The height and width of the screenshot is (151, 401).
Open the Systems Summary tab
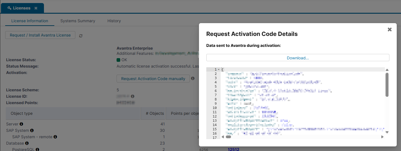78,21
